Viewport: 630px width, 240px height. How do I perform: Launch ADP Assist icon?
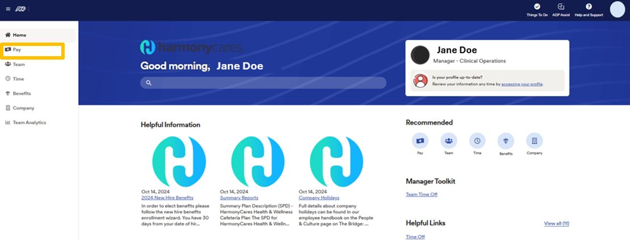[561, 7]
